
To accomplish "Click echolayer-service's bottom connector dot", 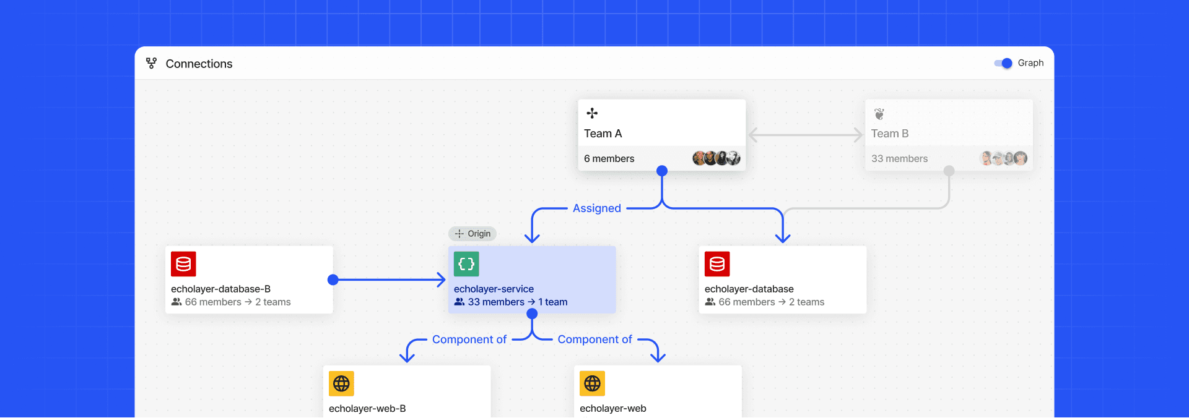I will pos(532,313).
